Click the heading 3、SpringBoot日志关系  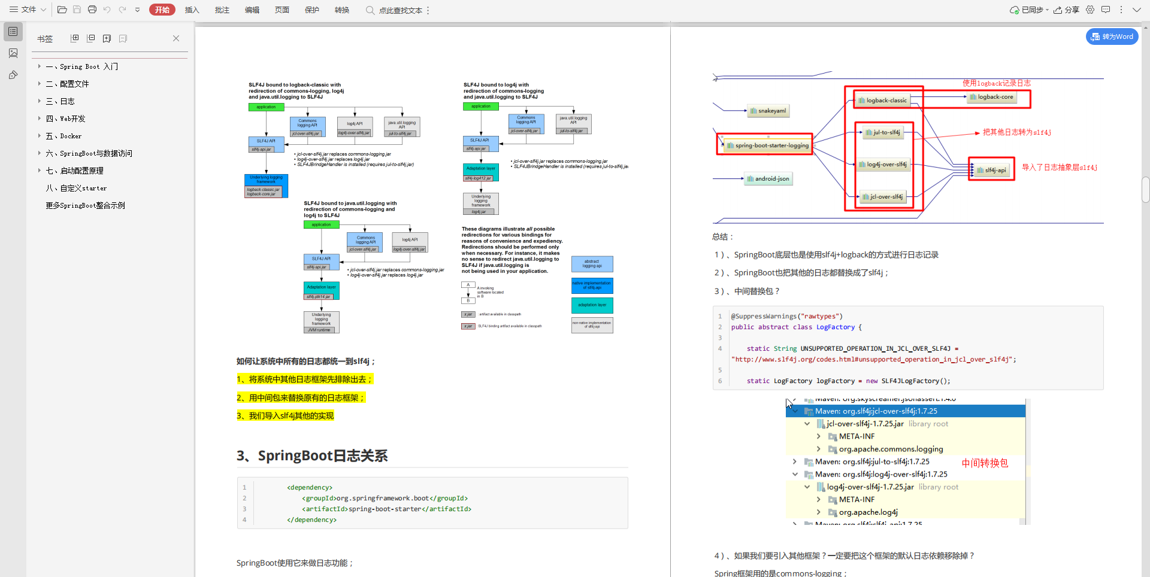pos(312,455)
